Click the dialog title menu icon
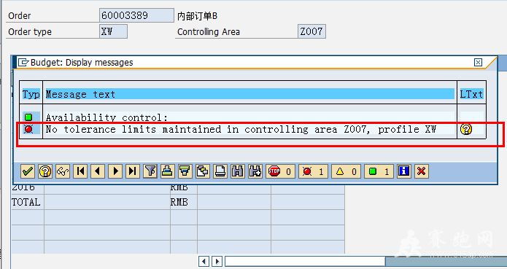 click(x=23, y=62)
